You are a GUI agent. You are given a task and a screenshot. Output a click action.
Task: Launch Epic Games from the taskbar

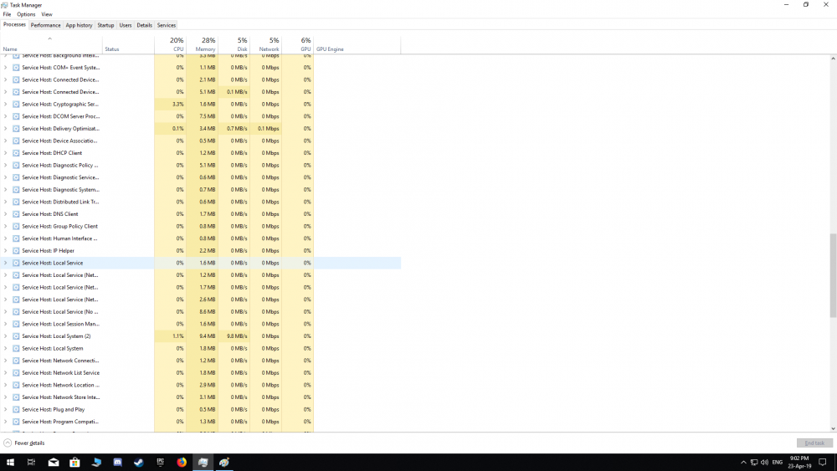(x=160, y=463)
